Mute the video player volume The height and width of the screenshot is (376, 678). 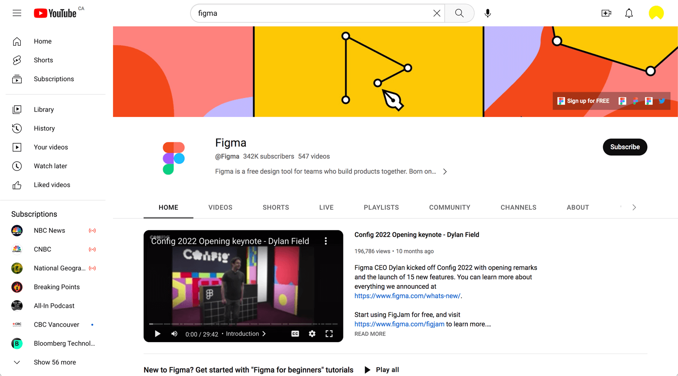tap(174, 334)
